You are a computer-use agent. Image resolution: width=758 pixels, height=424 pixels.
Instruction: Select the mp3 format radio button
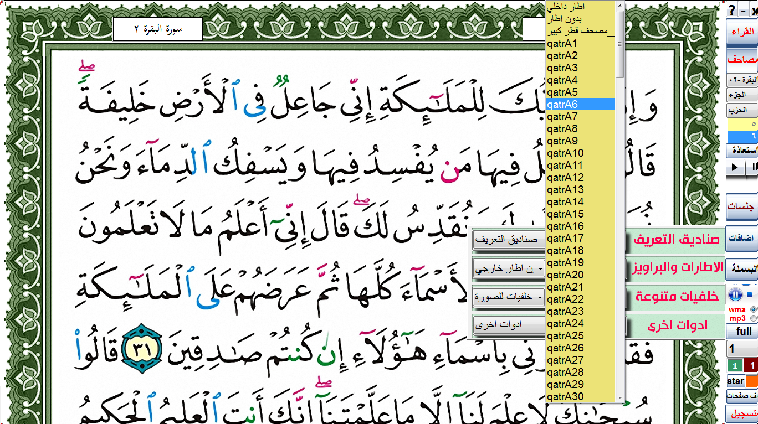pyautogui.click(x=752, y=318)
